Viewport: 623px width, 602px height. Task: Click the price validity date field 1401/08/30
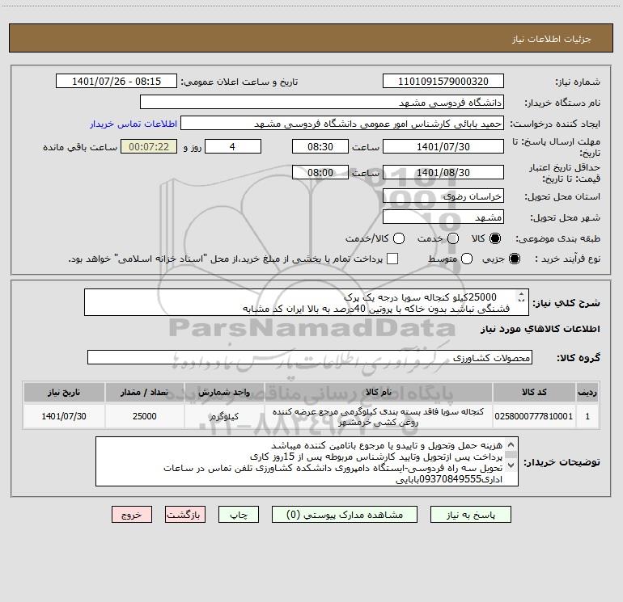pyautogui.click(x=443, y=172)
